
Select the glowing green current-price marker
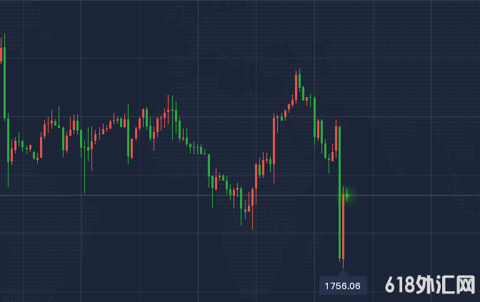point(347,195)
